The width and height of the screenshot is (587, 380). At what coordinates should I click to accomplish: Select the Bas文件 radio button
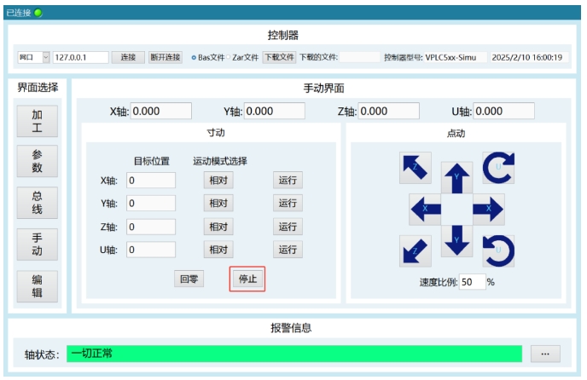click(194, 58)
